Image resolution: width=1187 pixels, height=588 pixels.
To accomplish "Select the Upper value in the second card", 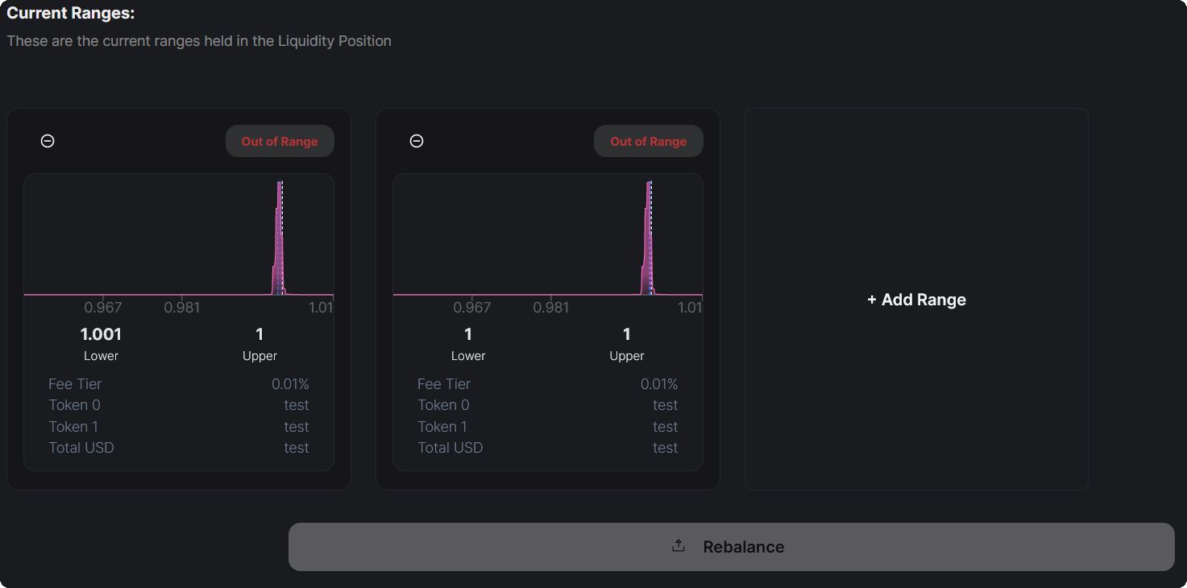I will [x=627, y=334].
